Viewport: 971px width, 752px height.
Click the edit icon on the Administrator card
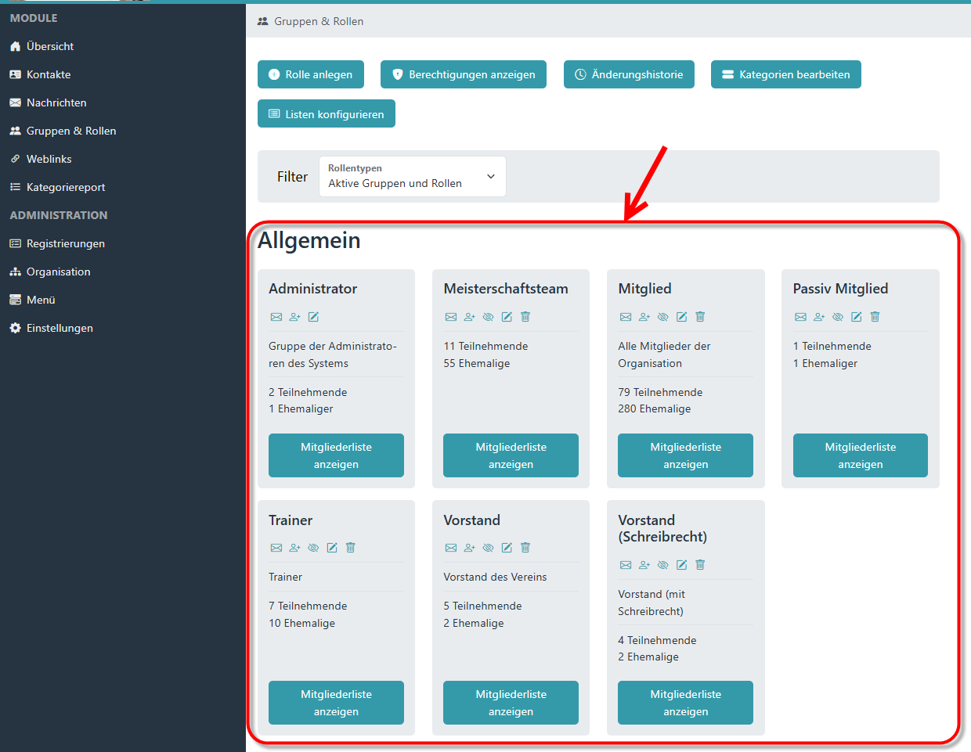(x=313, y=317)
